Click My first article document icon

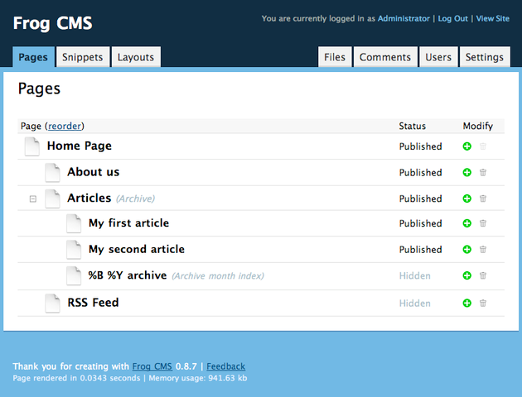click(74, 223)
